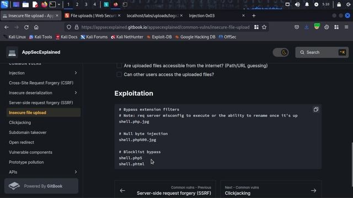This screenshot has width=353, height=198.
Task: Close the Injection 0x03 tab
Action: (x=243, y=15)
